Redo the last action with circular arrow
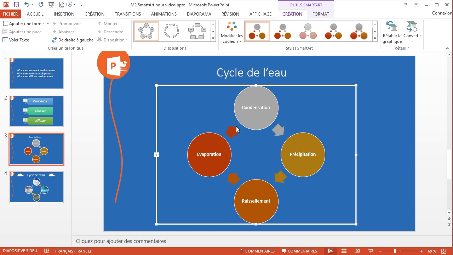Image resolution: width=453 pixels, height=255 pixels. coord(41,5)
